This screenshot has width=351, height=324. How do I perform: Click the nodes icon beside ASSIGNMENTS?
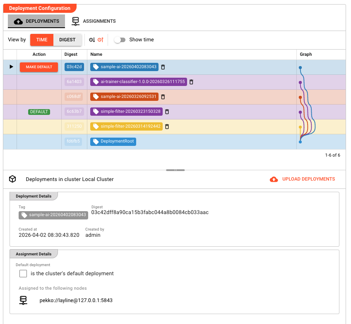tap(76, 21)
